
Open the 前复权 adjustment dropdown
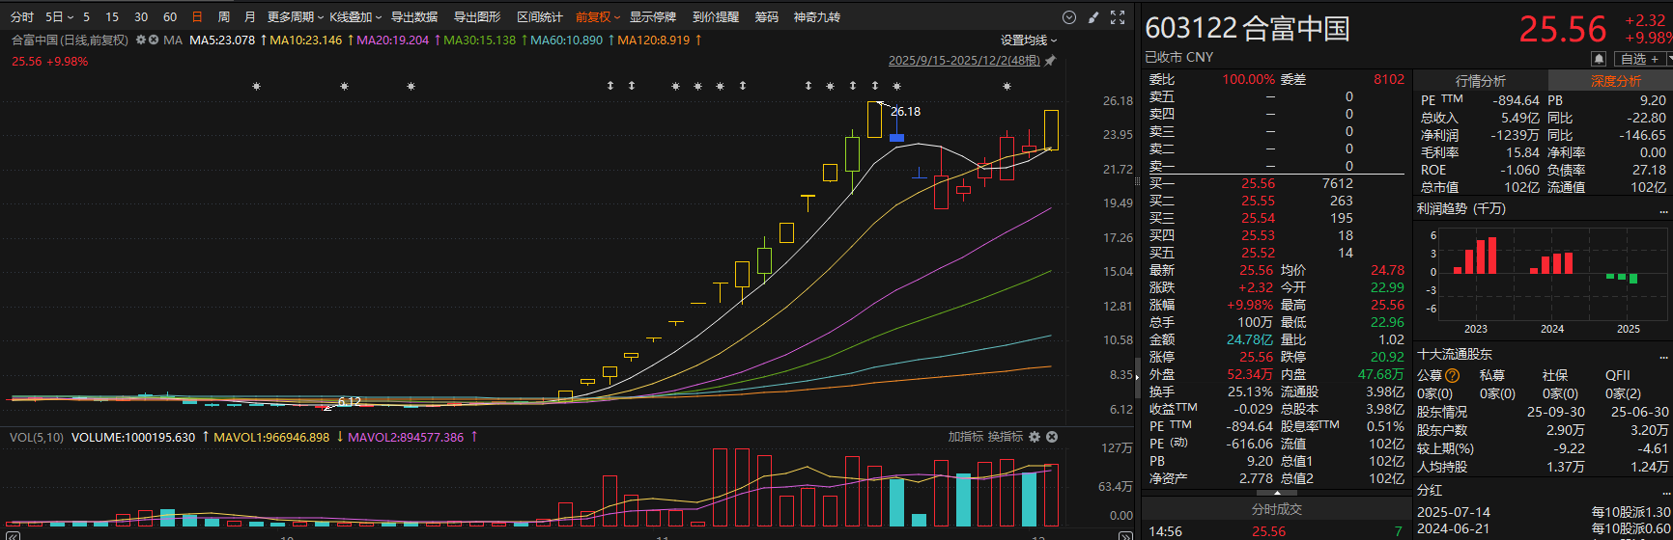pos(596,17)
